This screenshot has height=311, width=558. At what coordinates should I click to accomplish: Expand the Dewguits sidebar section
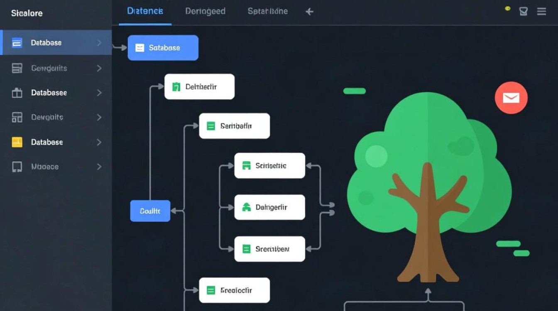point(100,117)
